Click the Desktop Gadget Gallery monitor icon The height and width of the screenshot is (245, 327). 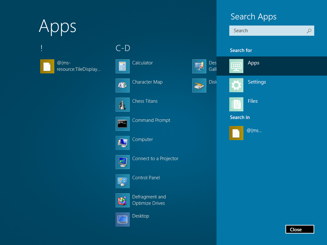tap(199, 66)
